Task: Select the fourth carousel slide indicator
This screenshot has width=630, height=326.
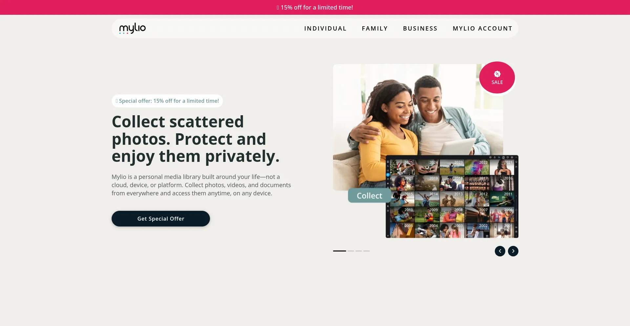Action: coord(367,251)
